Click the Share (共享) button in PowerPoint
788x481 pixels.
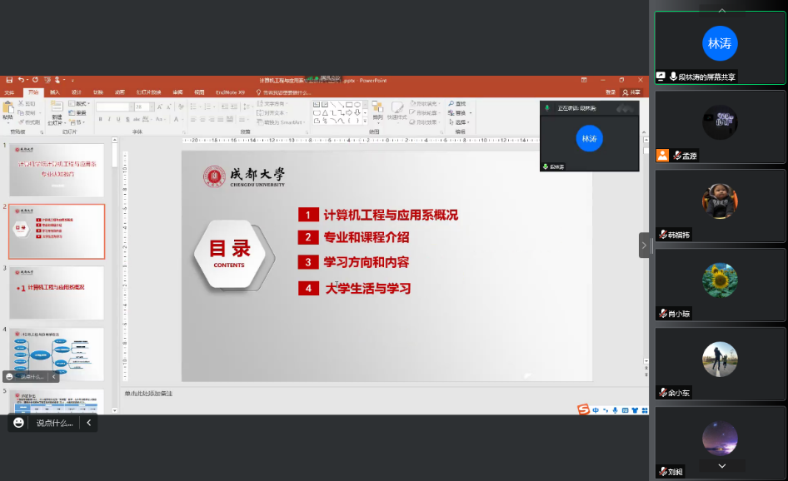click(x=634, y=92)
